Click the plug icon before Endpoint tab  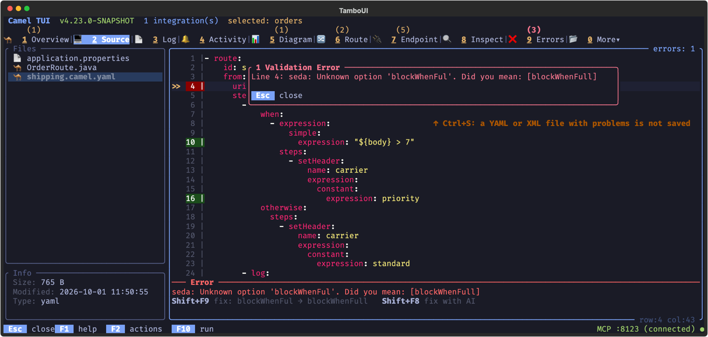(377, 39)
